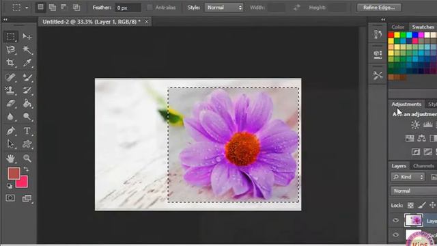
Task: Reset default foreground and background colors
Action: (9, 186)
